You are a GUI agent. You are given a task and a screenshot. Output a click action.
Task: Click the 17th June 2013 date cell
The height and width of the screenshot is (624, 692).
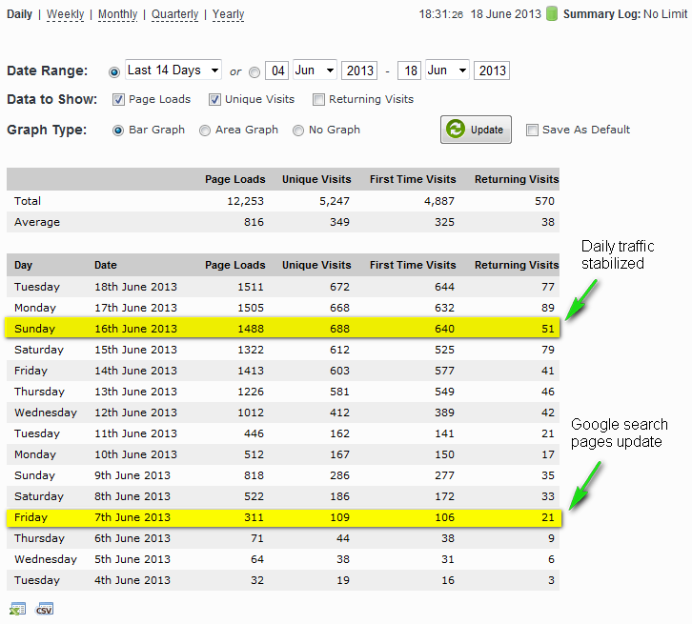point(135,308)
